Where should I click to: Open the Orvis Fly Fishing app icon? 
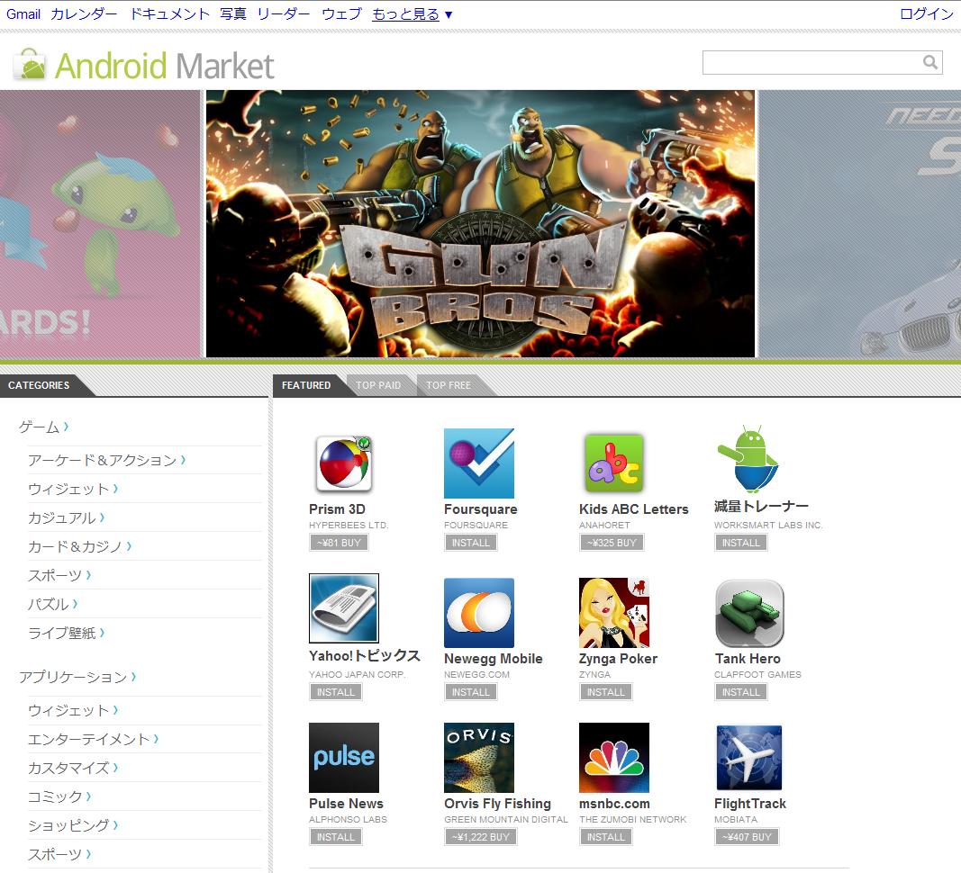pyautogui.click(x=478, y=758)
